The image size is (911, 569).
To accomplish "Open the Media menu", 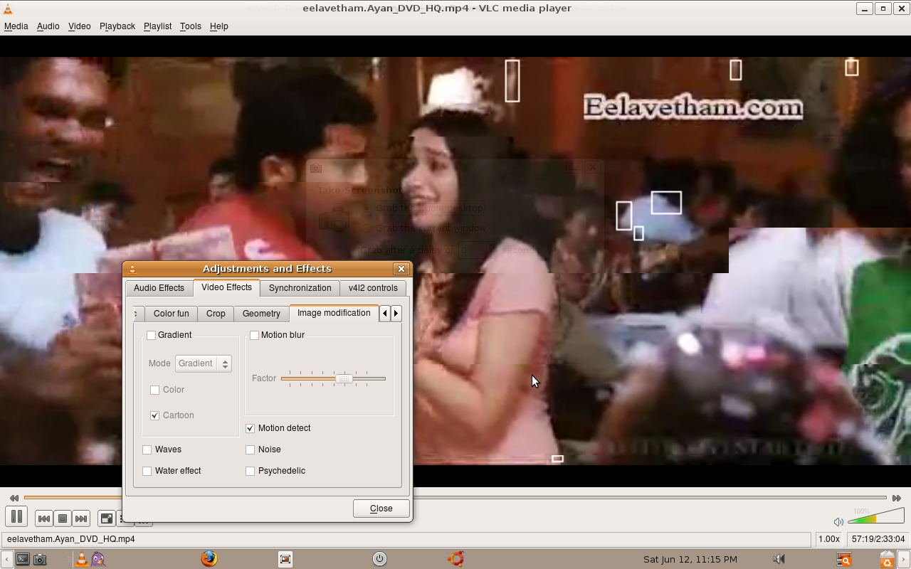I will point(16,26).
